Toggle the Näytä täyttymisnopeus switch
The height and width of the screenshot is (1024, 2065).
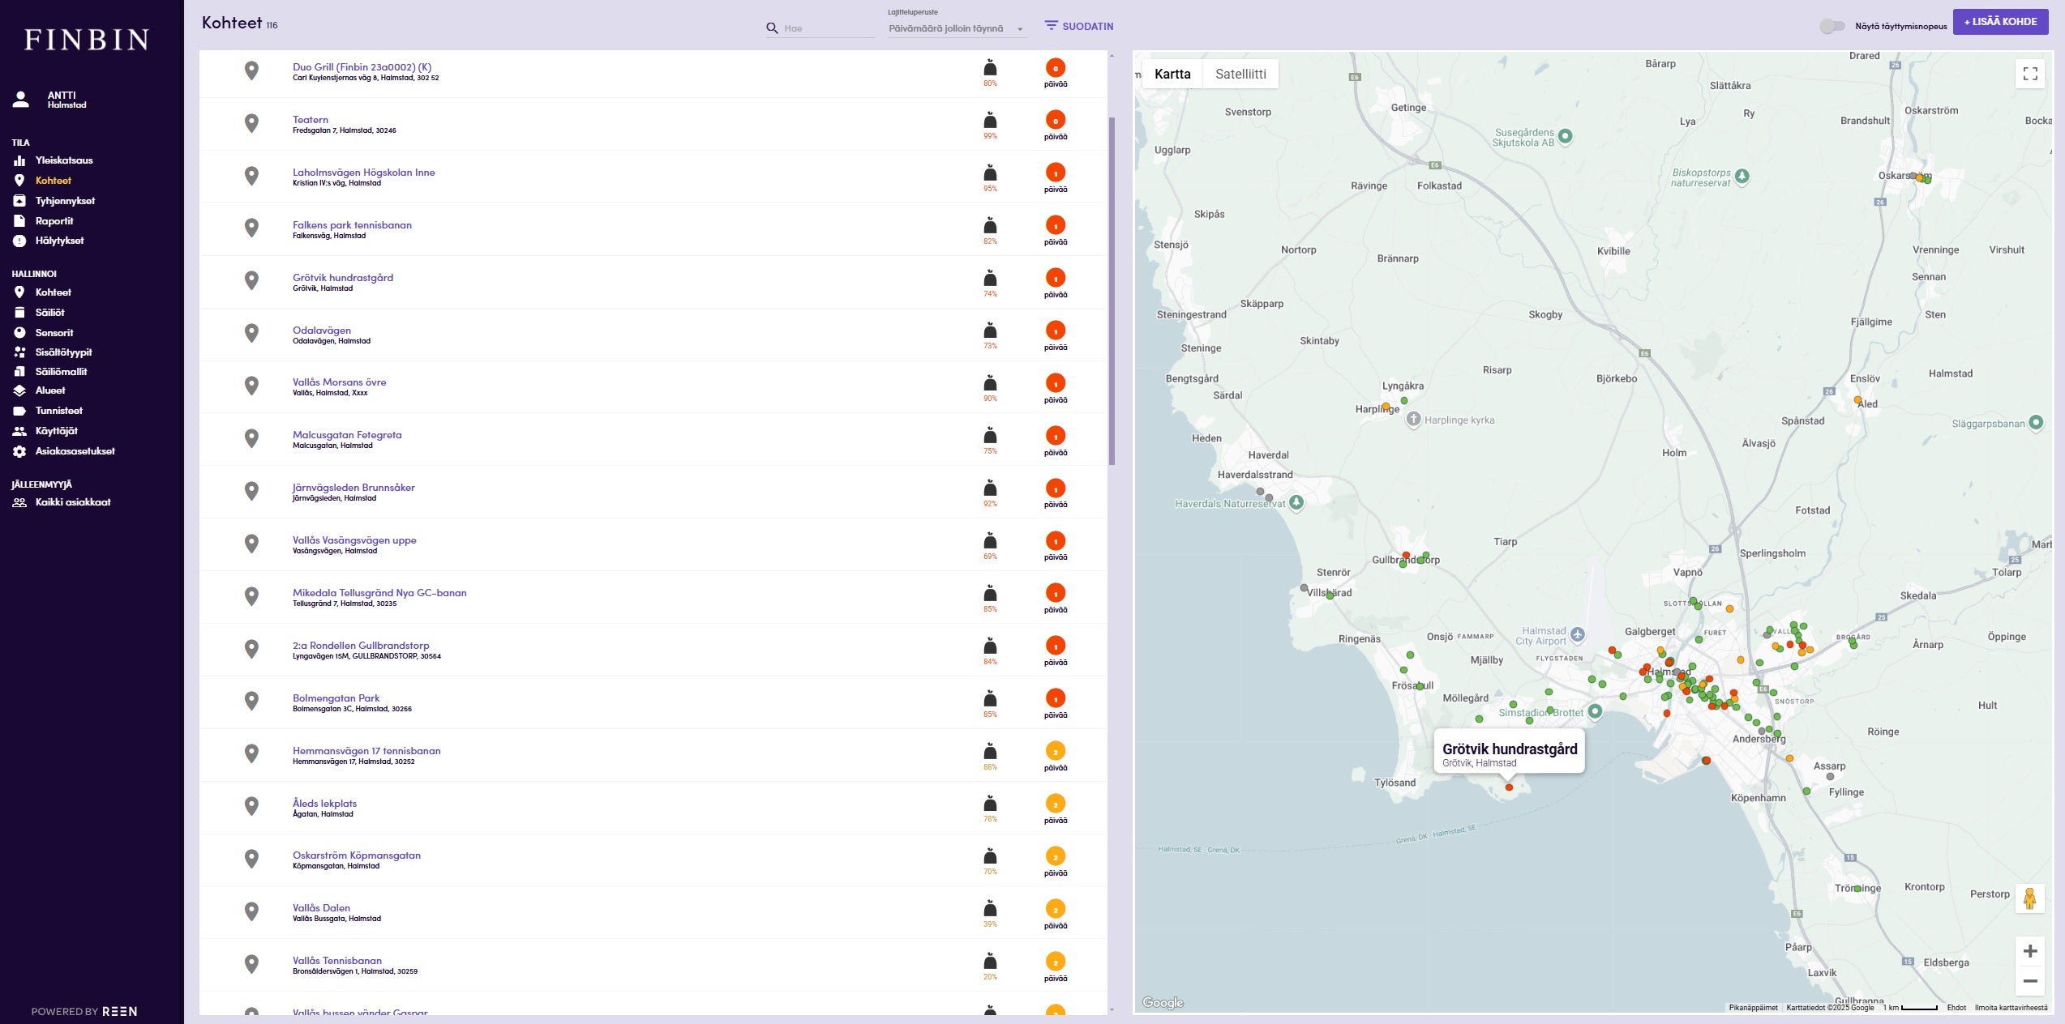[1831, 26]
